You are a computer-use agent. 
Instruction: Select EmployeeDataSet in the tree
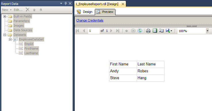pyautogui.click(x=31, y=39)
